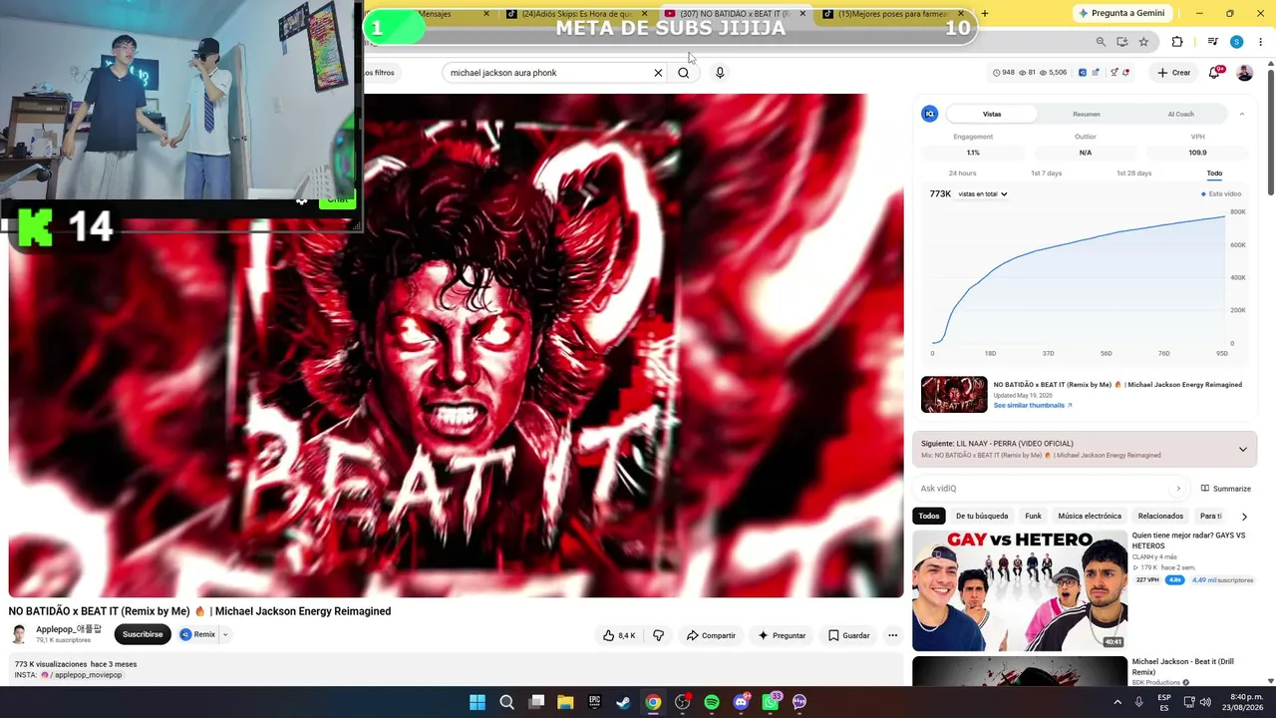
Task: Dislike the video with thumbs down
Action: 658,635
